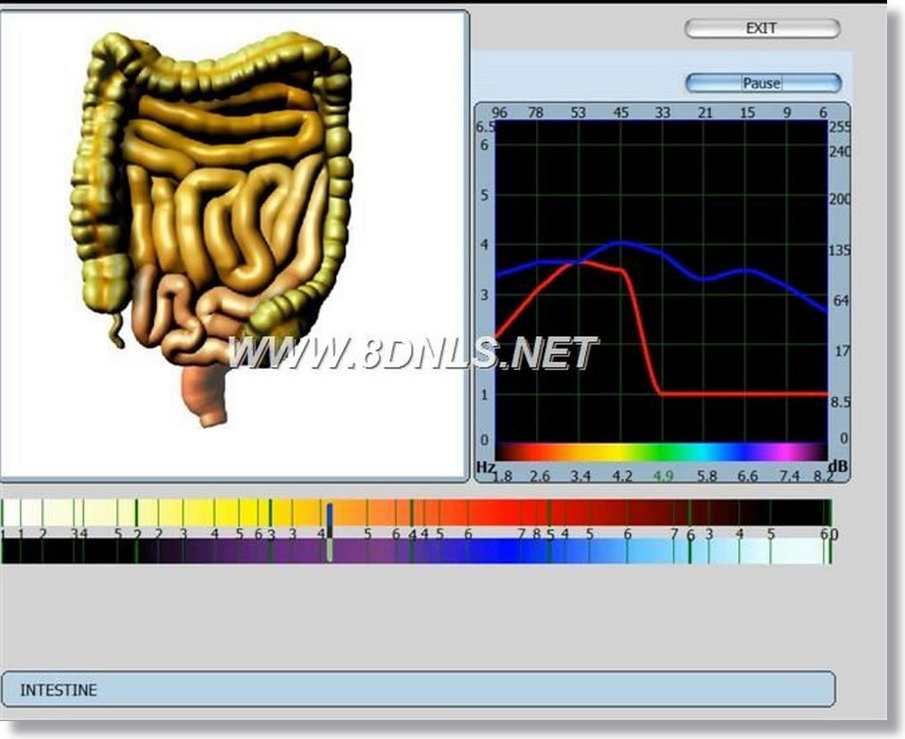Click the purple-to-blue gradient scale bar

coord(415,551)
